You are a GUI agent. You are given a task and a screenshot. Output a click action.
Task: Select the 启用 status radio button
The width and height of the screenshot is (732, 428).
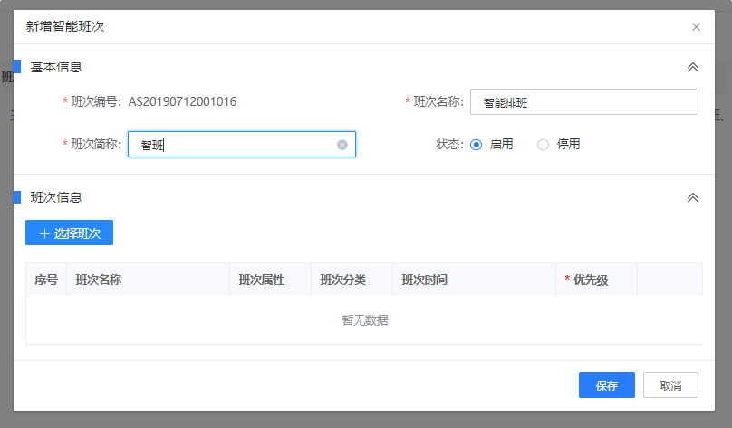pyautogui.click(x=477, y=145)
